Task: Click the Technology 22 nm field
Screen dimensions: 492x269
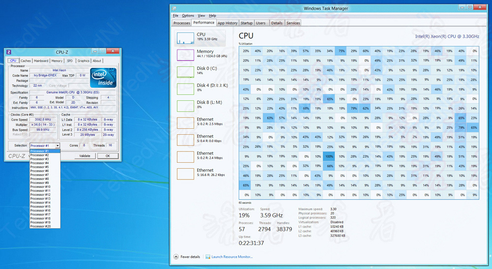Action: (x=38, y=86)
